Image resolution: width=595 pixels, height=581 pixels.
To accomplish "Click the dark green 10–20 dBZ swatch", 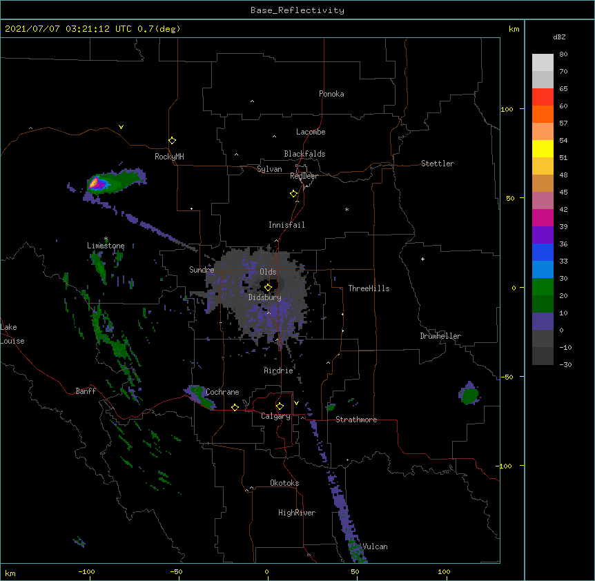I will pos(543,304).
